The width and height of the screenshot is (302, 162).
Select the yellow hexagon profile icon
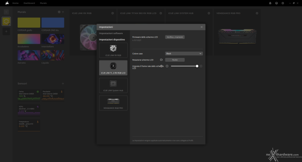[6, 21]
